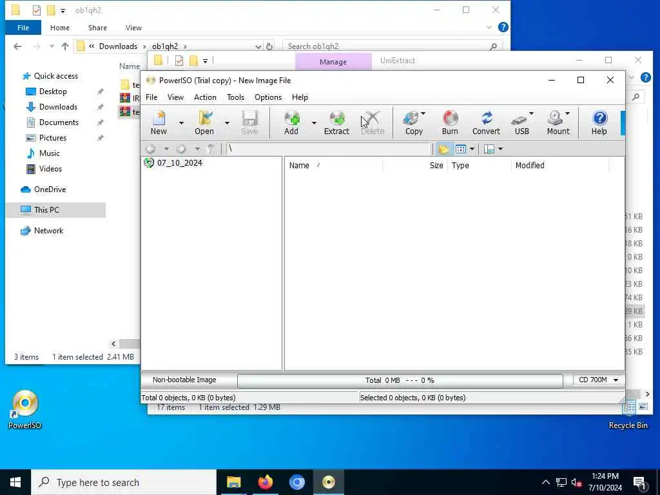
Task: Click the Search ob1qh2 field
Action: pos(391,46)
